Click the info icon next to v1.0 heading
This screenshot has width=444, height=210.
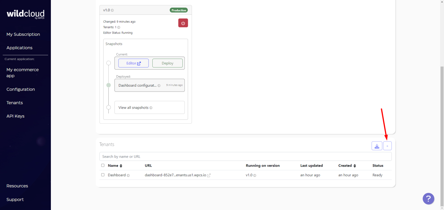click(112, 10)
